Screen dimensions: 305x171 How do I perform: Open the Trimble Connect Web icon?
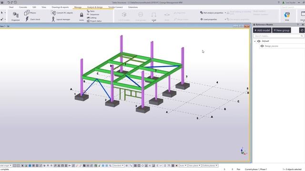click(x=287, y=16)
